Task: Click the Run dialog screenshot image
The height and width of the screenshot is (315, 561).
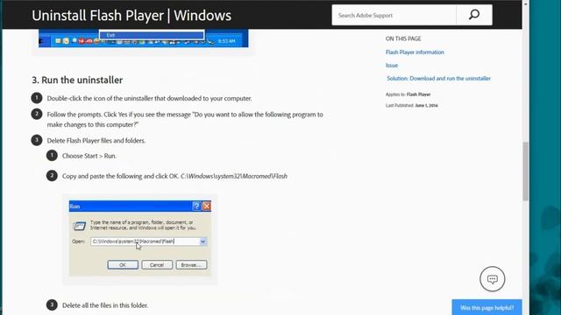Action: pos(140,238)
